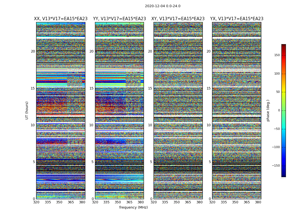This screenshot has height=221, width=290.
Task: Click the green zero region of colorbar
Action: 284,110
